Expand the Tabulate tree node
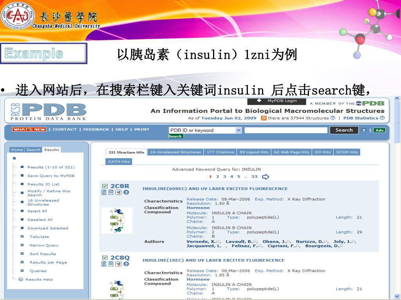Image resolution: width=401 pixels, height=300 pixels. [x=22, y=236]
